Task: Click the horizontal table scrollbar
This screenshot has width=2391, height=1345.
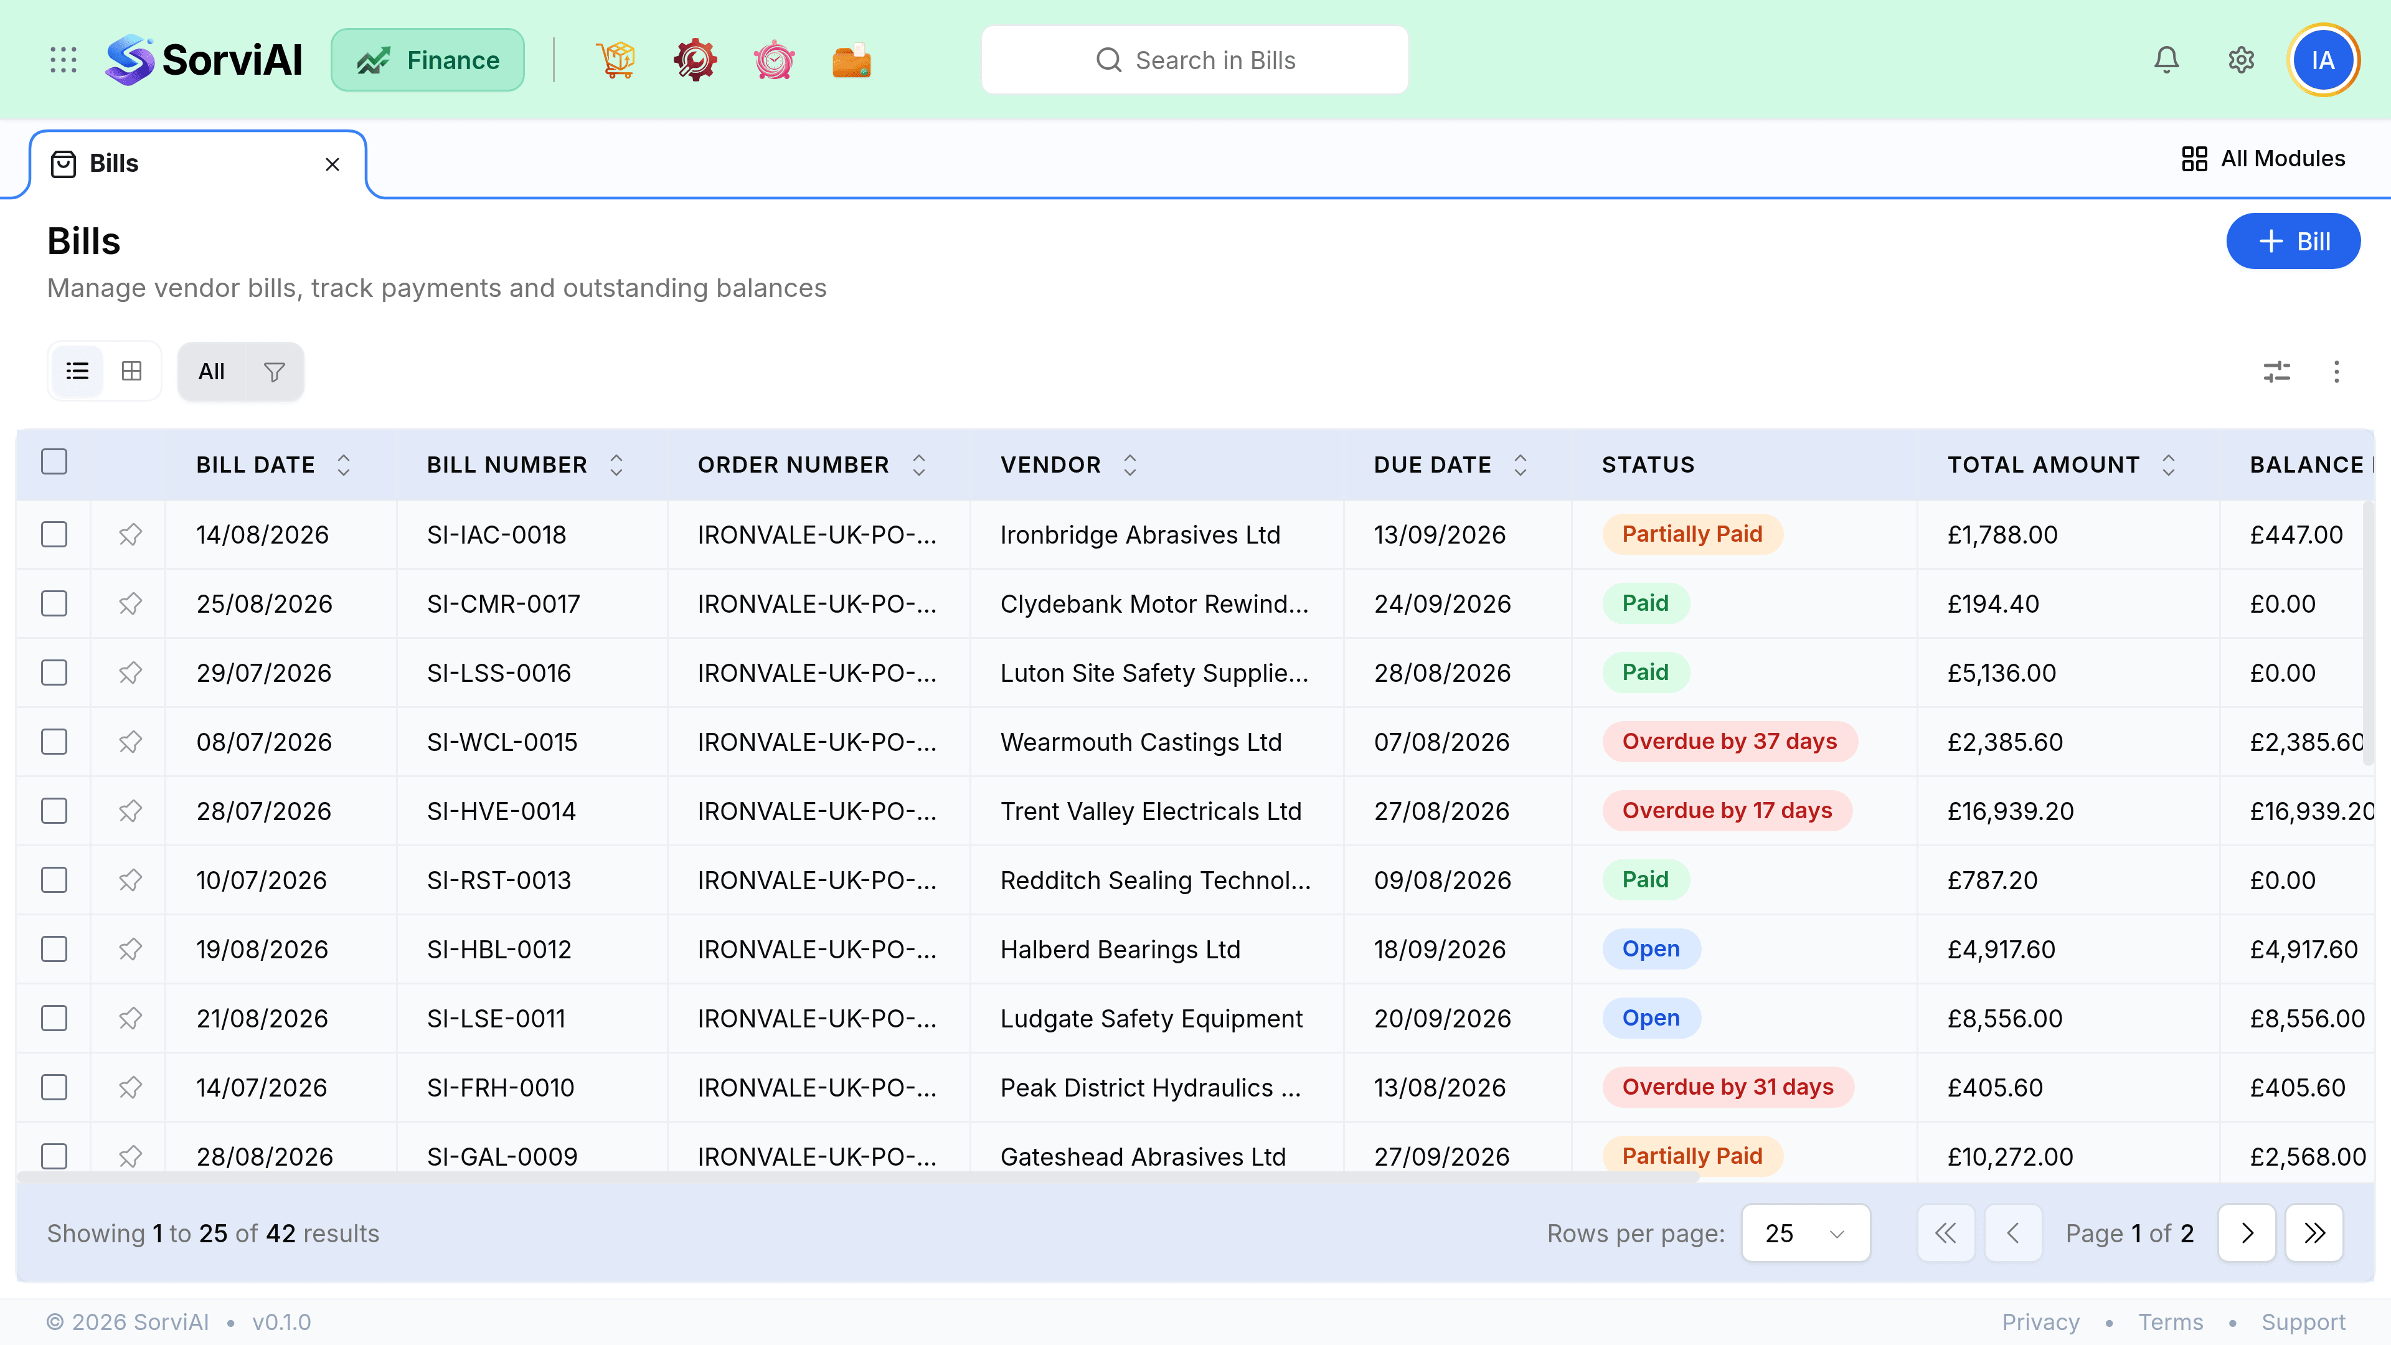Action: [x=857, y=1176]
